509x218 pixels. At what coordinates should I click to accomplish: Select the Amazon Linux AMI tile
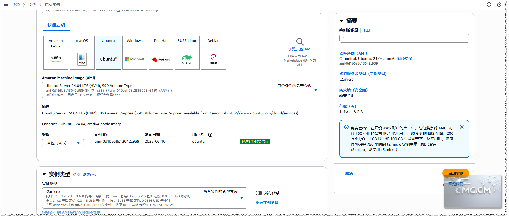pos(56,53)
